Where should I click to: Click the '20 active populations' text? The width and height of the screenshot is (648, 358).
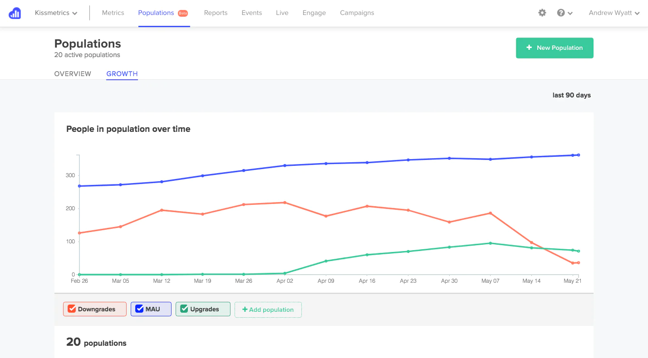tap(87, 55)
